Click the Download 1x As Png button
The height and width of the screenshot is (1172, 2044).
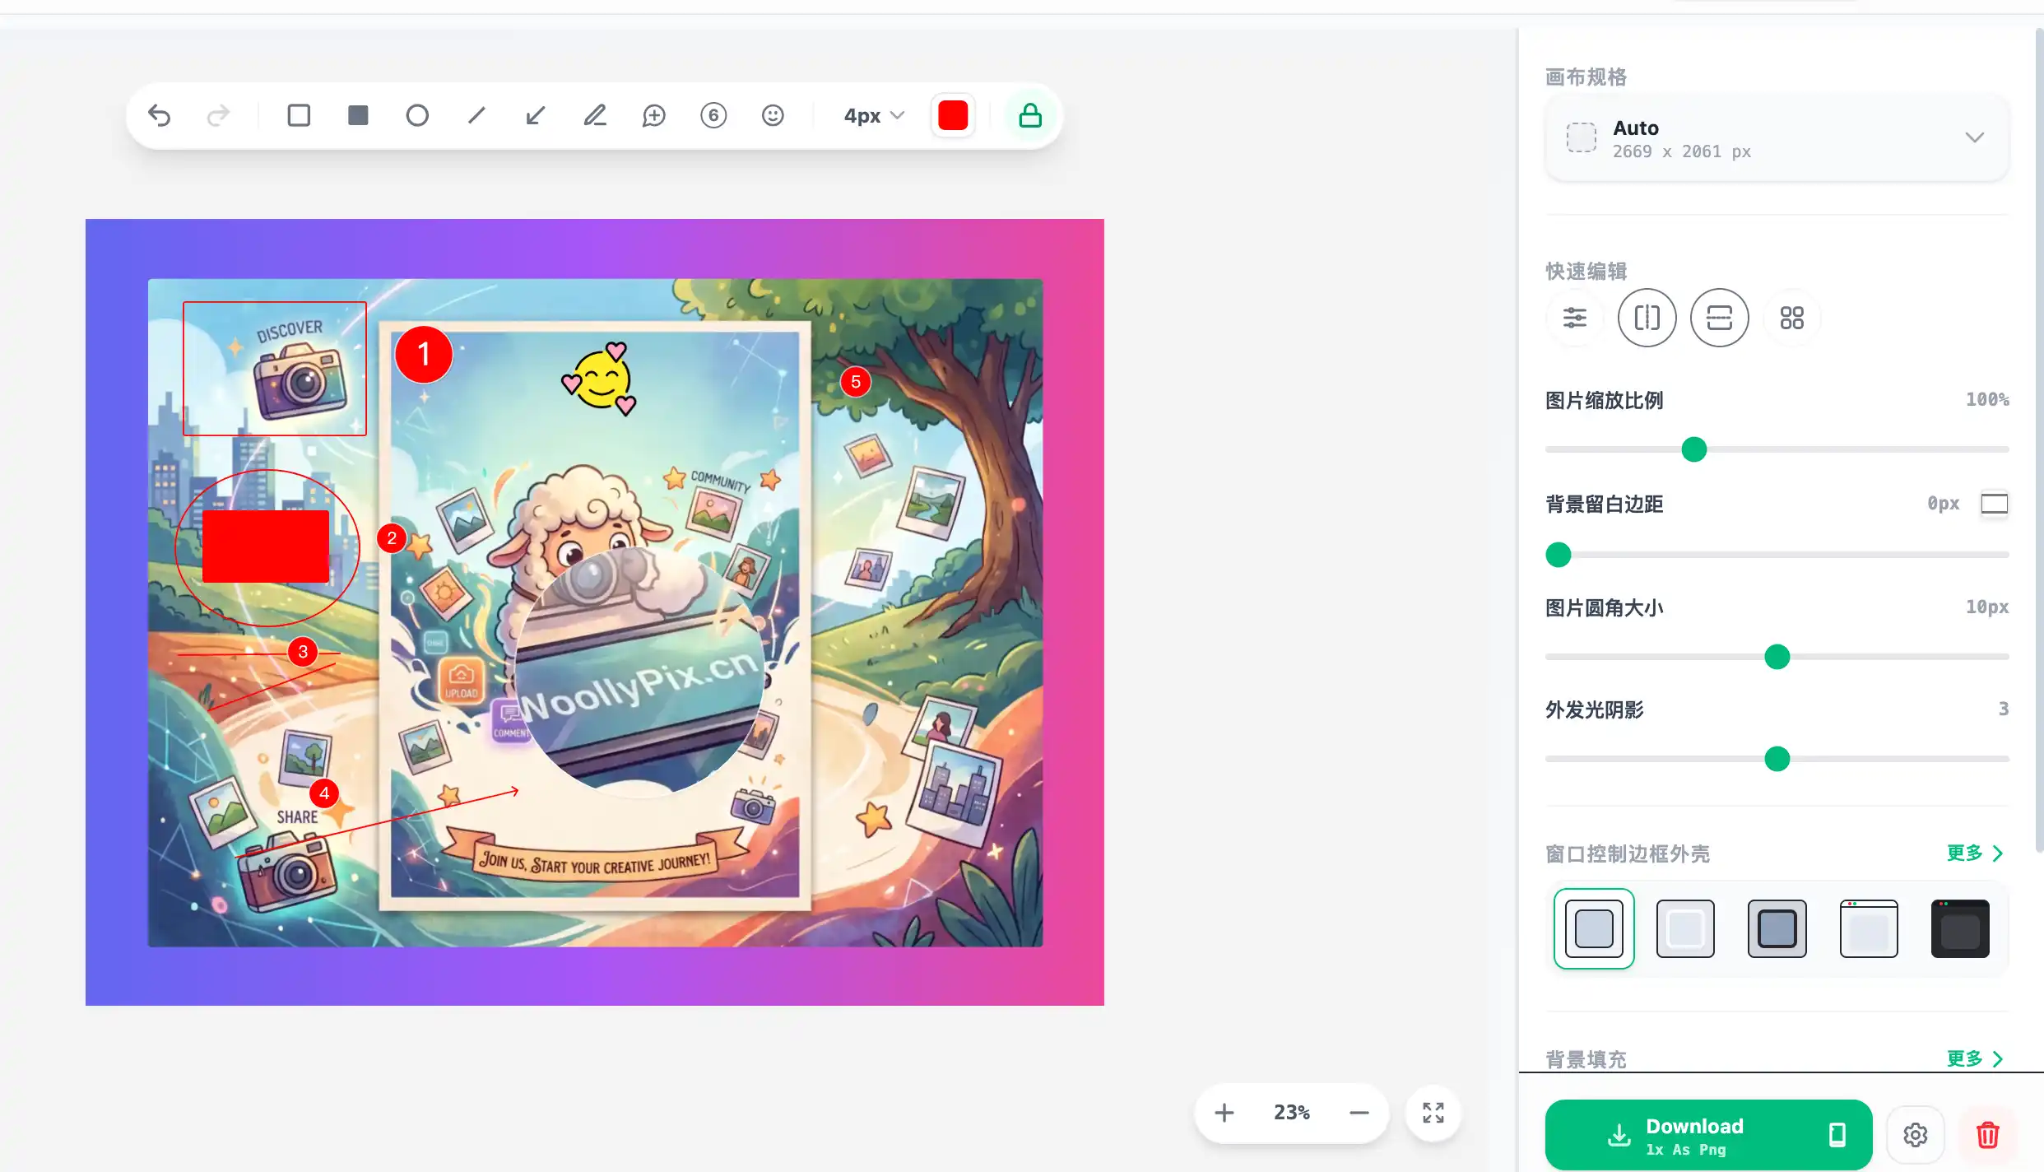pyautogui.click(x=1708, y=1135)
